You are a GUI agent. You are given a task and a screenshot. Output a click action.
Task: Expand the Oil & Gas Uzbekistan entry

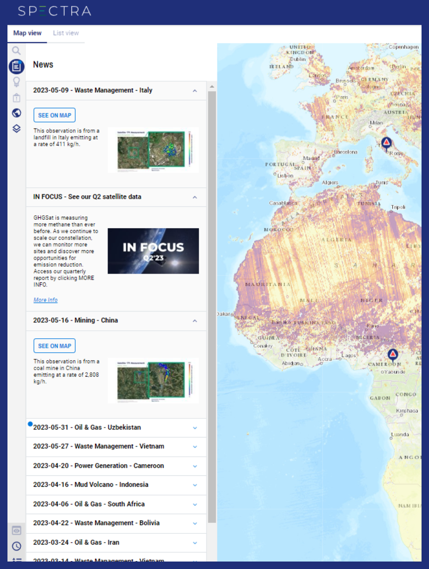pyautogui.click(x=195, y=427)
